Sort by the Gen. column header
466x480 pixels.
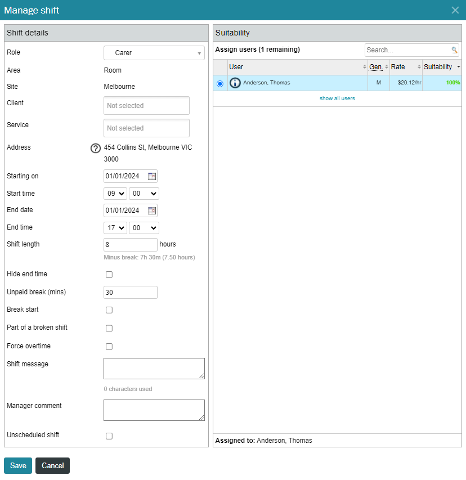[x=378, y=67]
